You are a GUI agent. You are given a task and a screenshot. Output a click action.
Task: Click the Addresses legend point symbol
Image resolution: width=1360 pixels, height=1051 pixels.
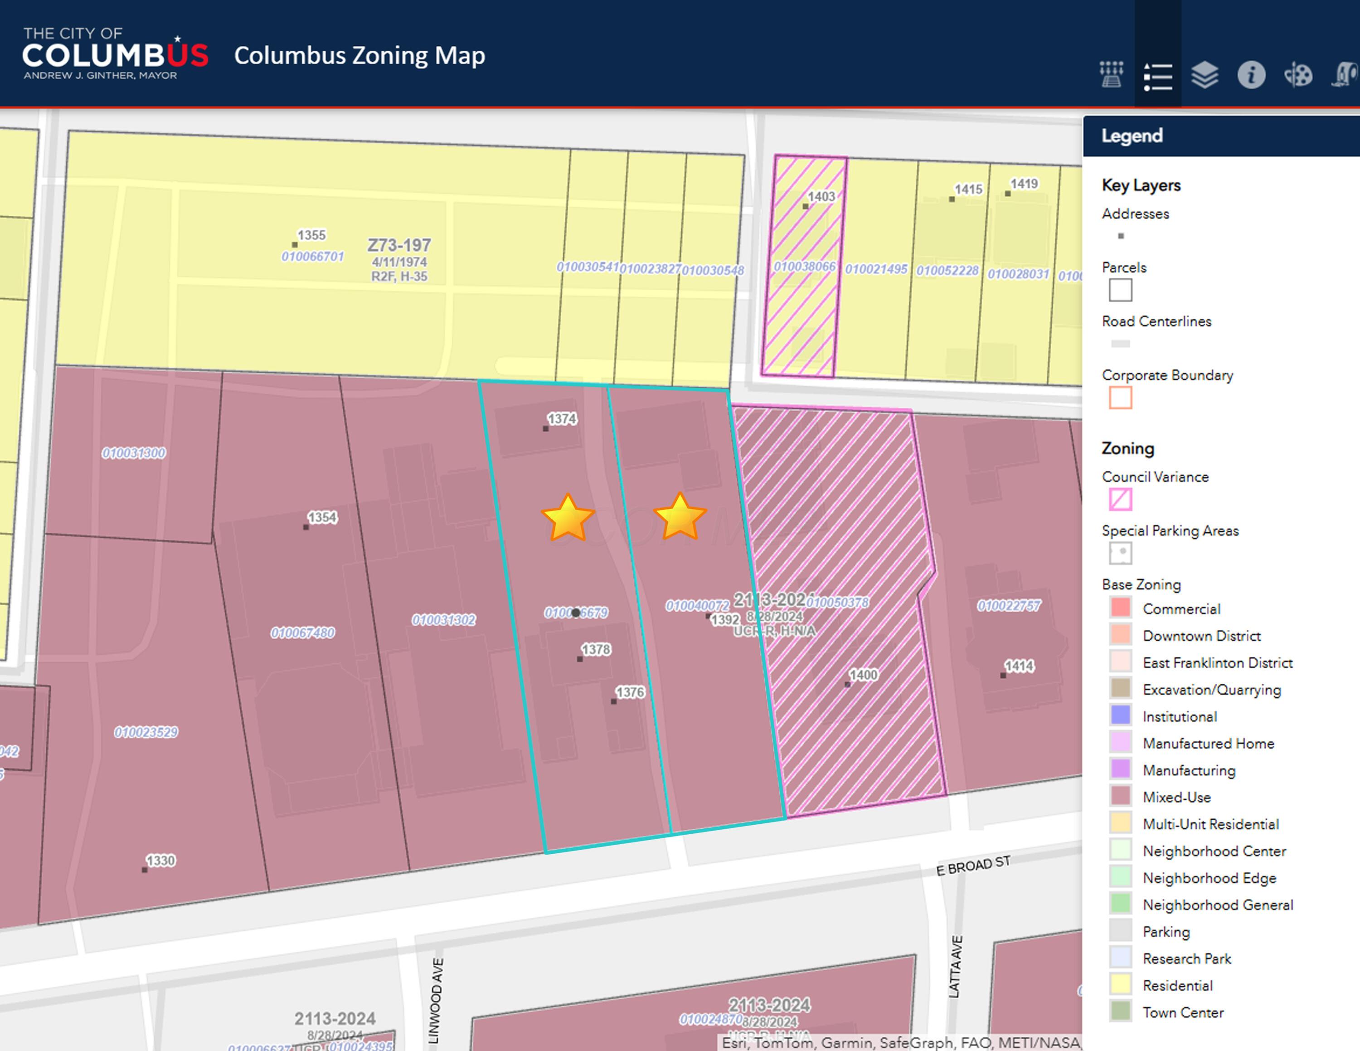tap(1120, 236)
